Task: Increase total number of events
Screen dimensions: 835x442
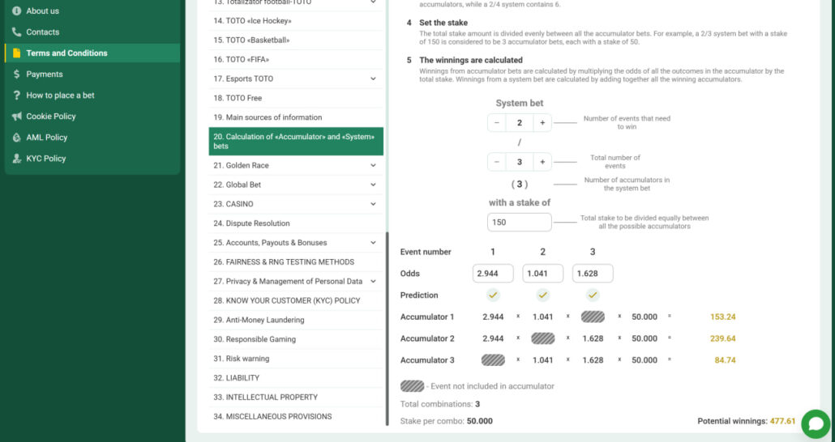Action: 542,162
